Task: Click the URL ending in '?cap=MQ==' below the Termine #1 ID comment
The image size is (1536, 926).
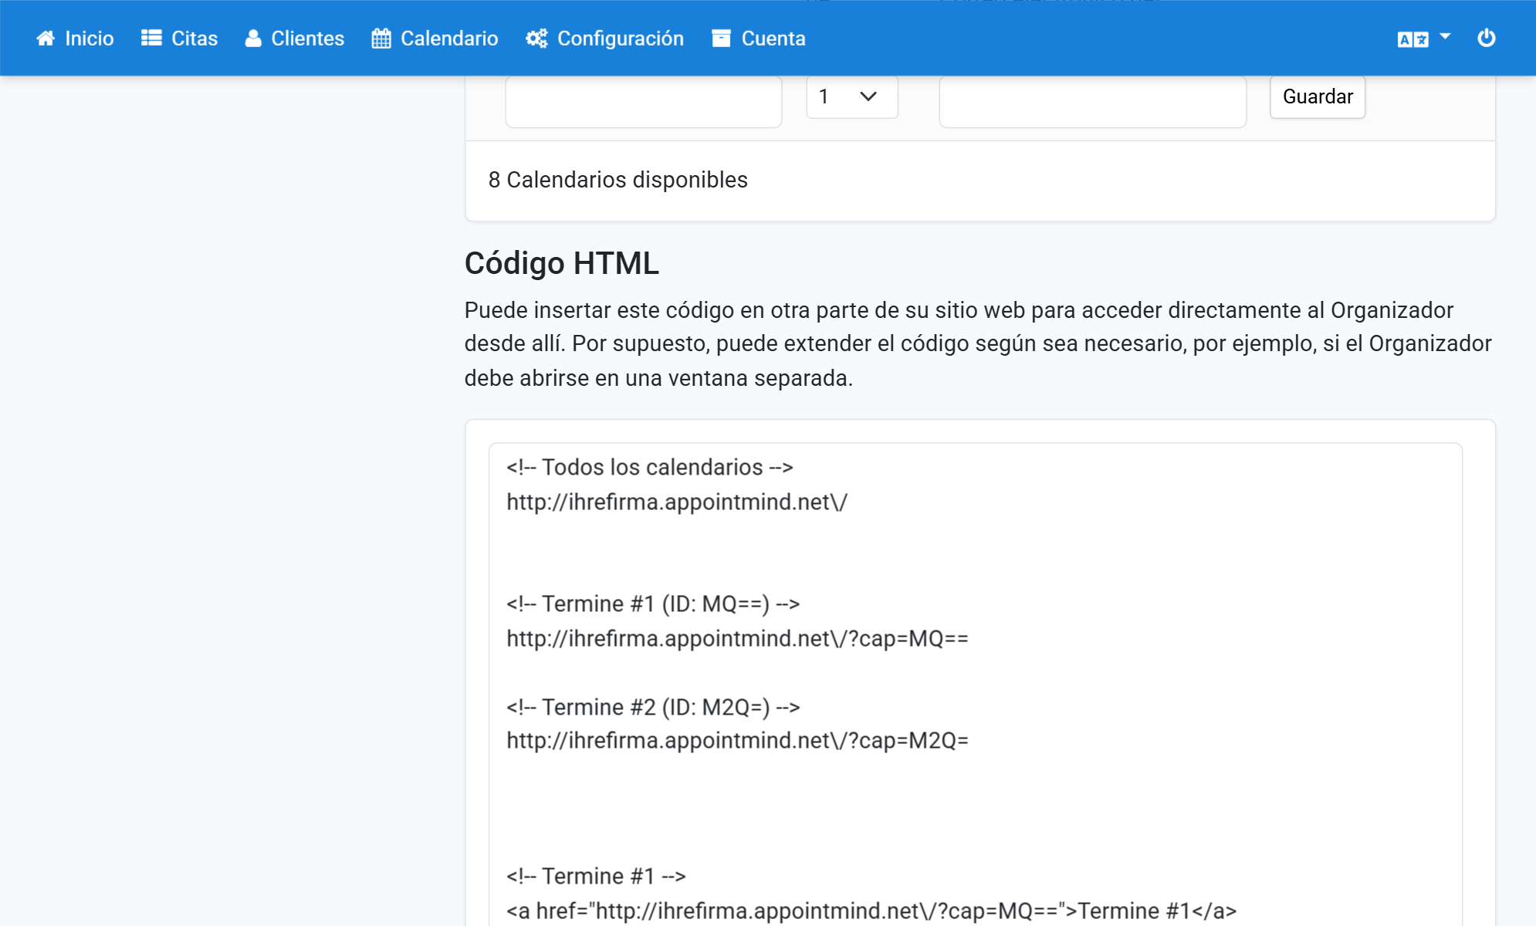Action: 737,639
